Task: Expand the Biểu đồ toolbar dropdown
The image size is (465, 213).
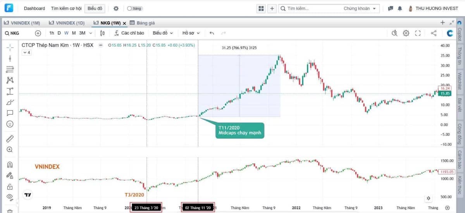Action: pos(163,33)
